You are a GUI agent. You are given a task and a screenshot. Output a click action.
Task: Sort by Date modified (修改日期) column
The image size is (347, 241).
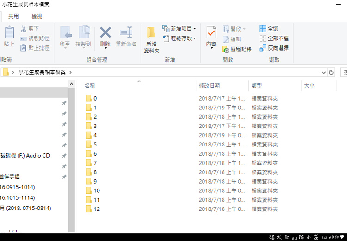coord(209,86)
